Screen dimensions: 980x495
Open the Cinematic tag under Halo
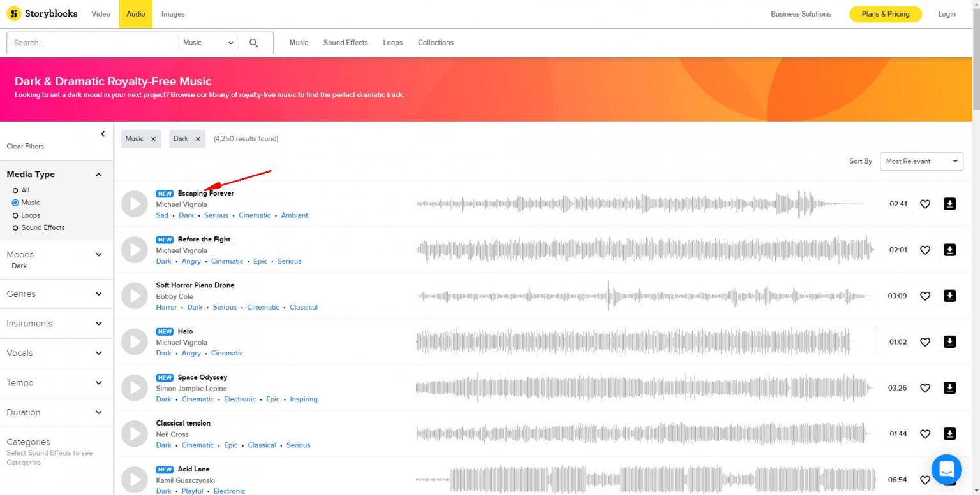point(227,353)
